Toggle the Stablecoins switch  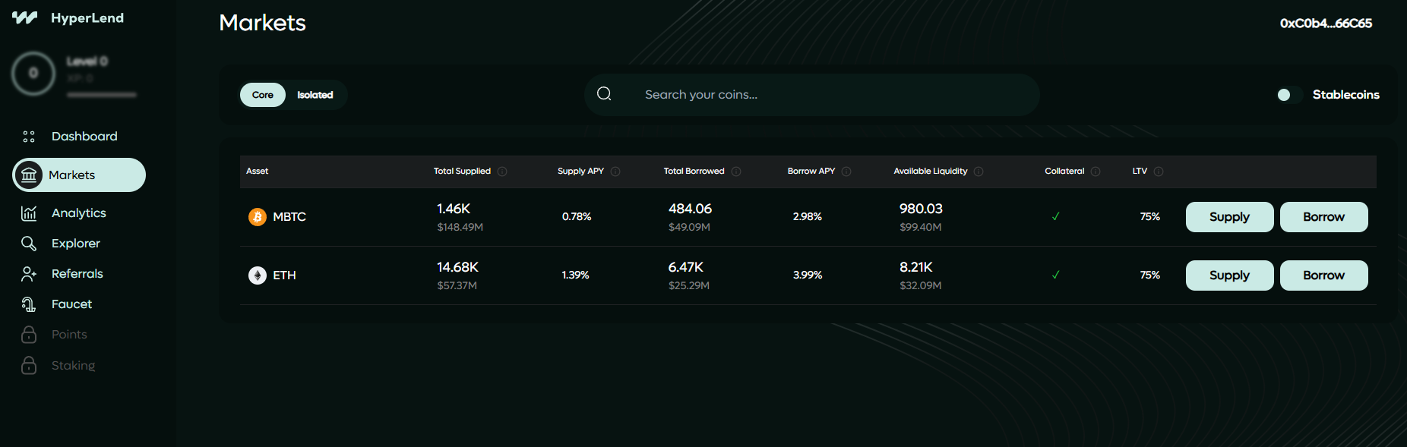[x=1288, y=95]
